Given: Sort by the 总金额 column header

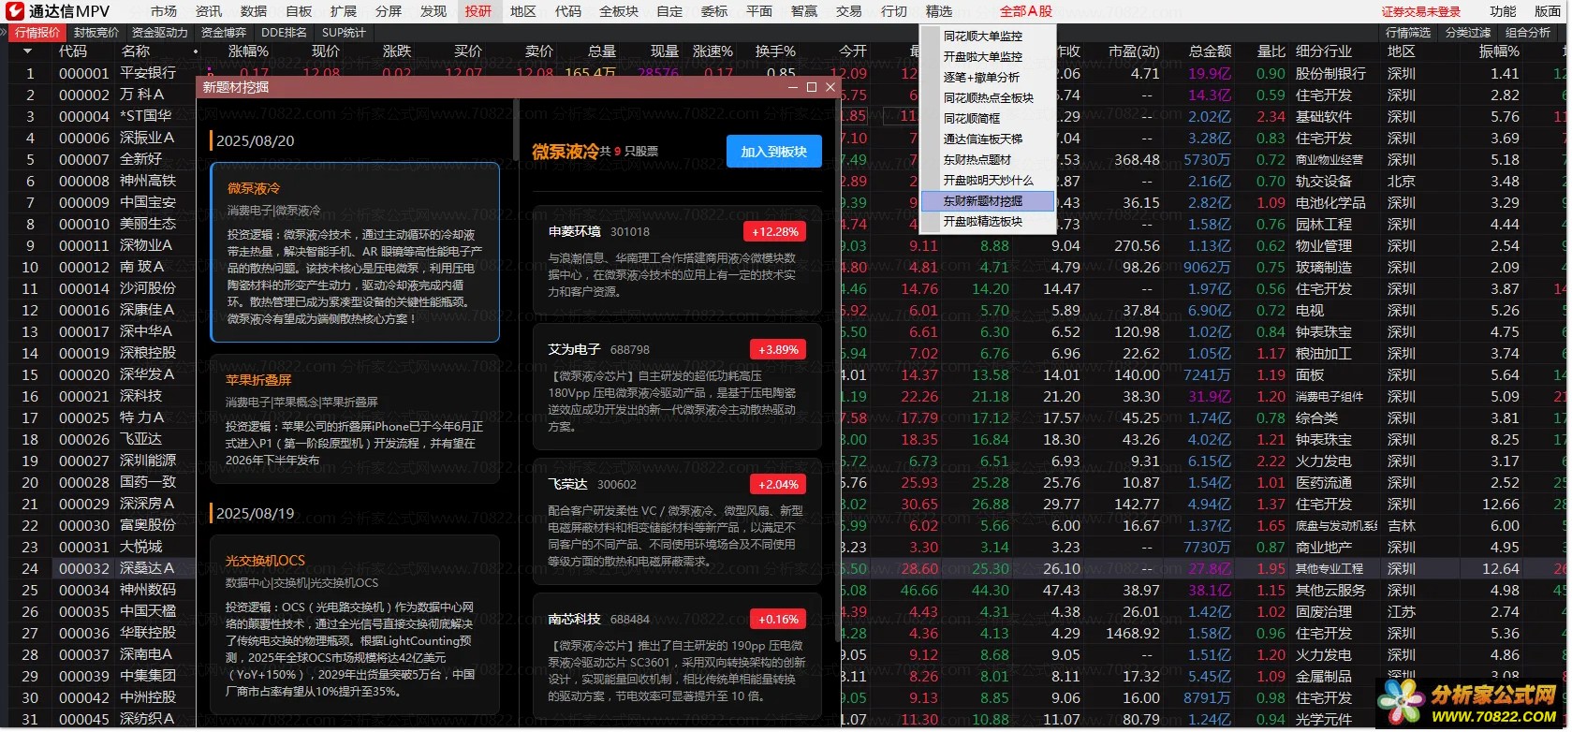Looking at the screenshot, I should point(1210,51).
